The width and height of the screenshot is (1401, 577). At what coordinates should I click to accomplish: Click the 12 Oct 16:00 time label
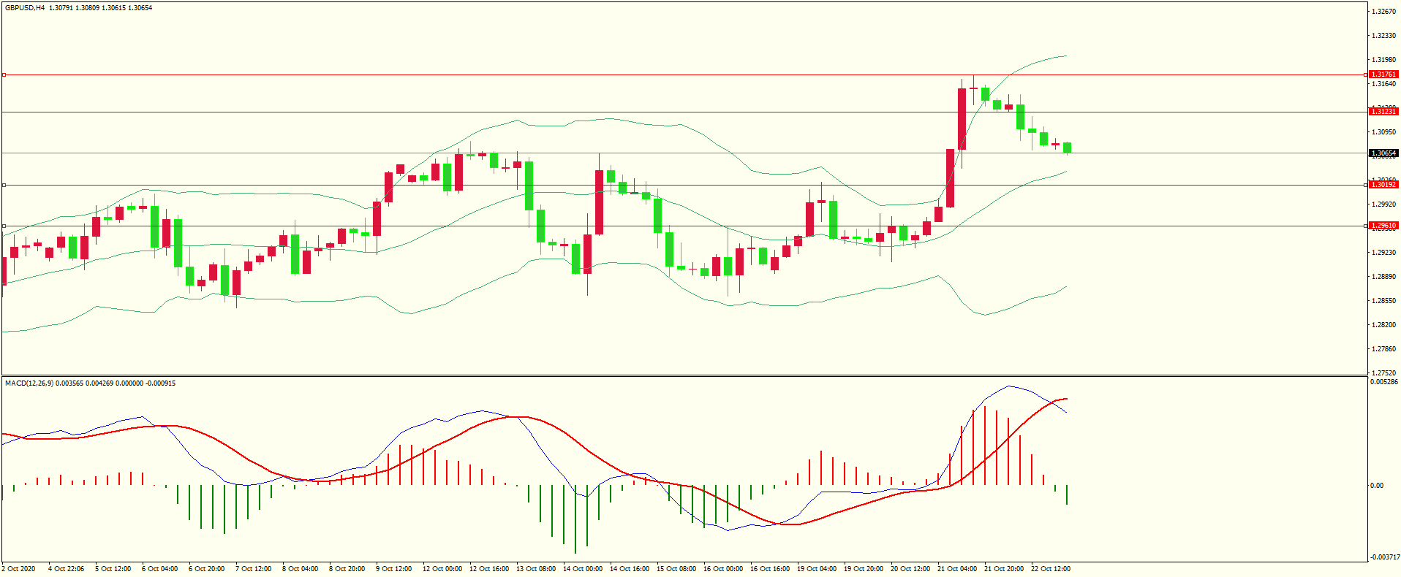[x=489, y=569]
